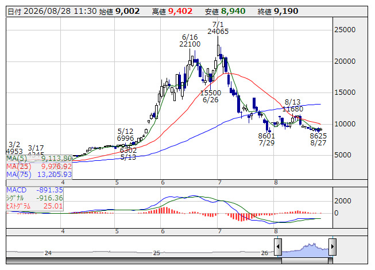Click the MA(25) 9,976.92 legend entry
This screenshot has width=375, height=270.
(39, 167)
